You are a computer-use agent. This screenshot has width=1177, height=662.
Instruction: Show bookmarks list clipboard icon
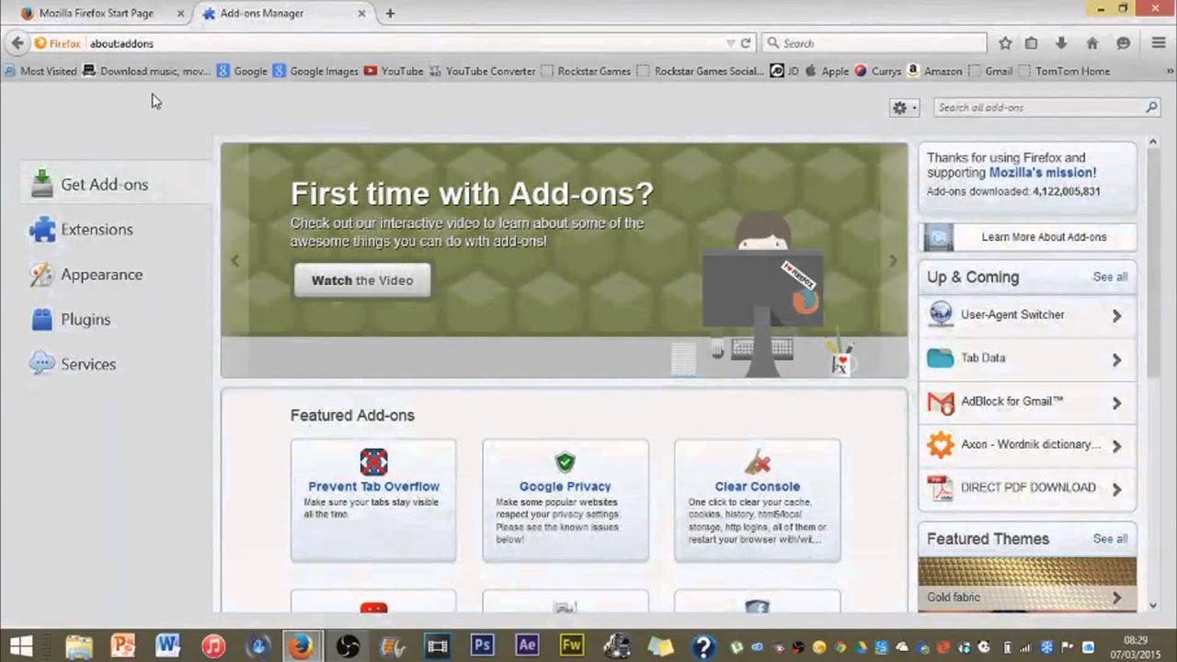(1031, 43)
